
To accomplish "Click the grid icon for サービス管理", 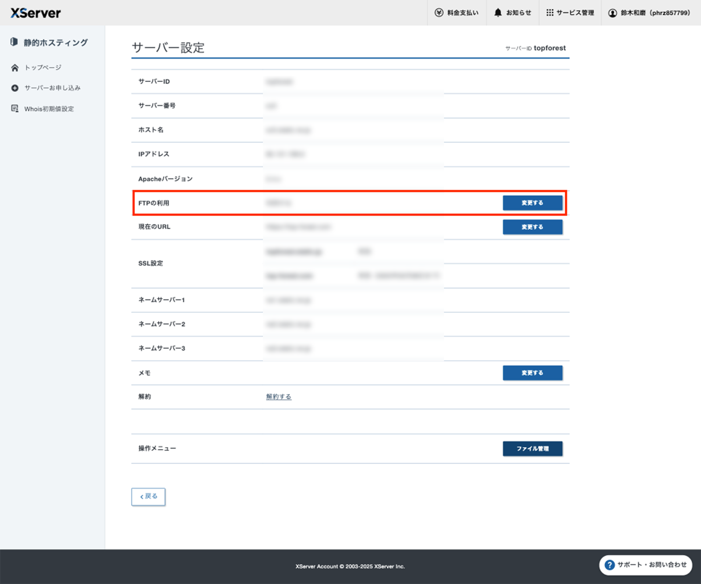I will click(x=549, y=13).
